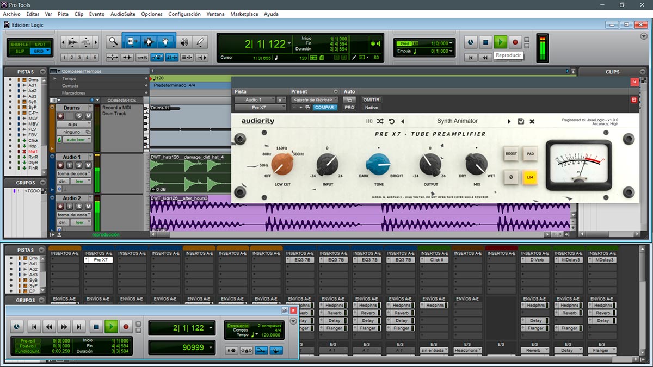This screenshot has width=653, height=367.
Task: Open Audio 1 forma de onda view selector
Action: click(x=73, y=174)
